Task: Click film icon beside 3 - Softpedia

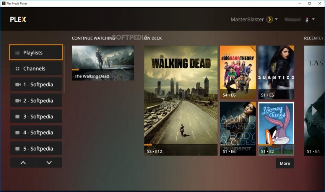Action: coord(18,117)
